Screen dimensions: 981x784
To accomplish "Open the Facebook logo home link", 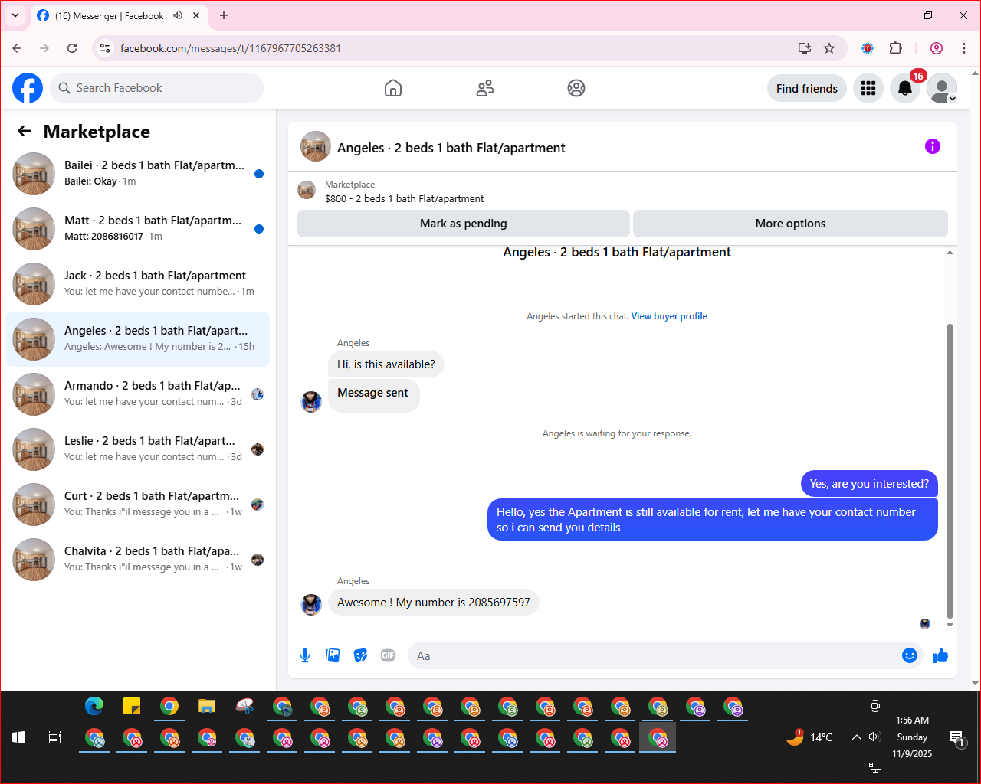I will [28, 88].
